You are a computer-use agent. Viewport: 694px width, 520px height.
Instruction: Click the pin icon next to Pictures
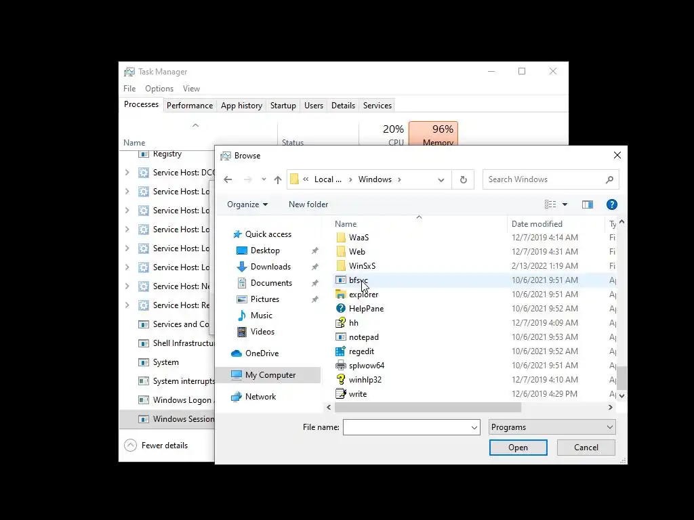pyautogui.click(x=314, y=299)
